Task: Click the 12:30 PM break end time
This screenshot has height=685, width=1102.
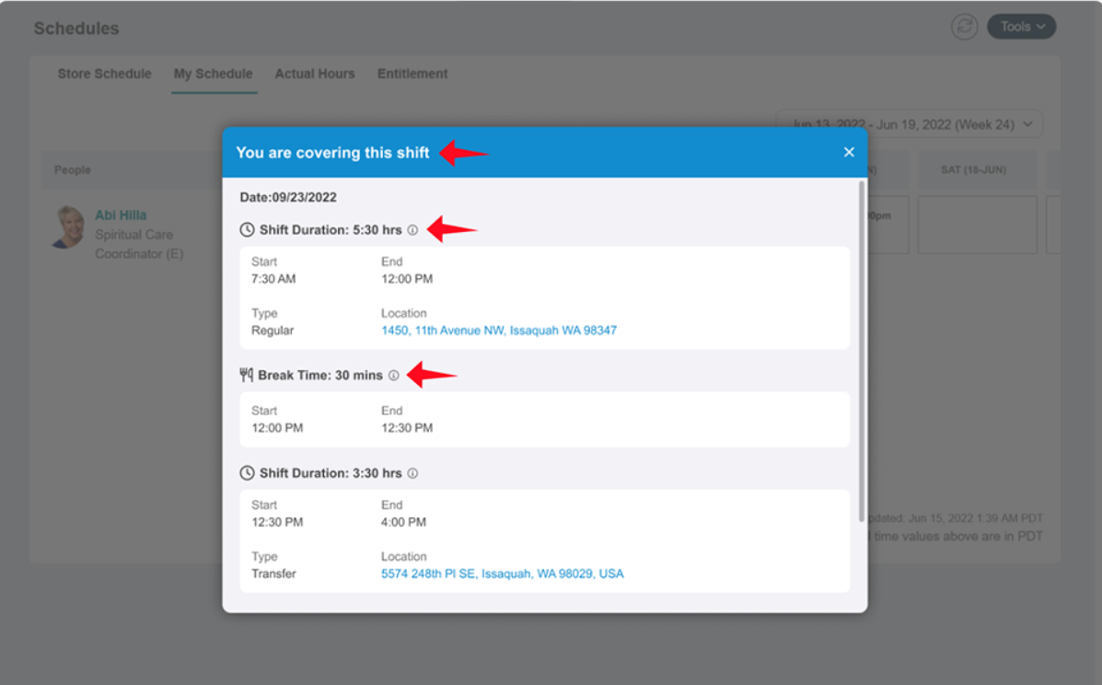Action: 407,428
